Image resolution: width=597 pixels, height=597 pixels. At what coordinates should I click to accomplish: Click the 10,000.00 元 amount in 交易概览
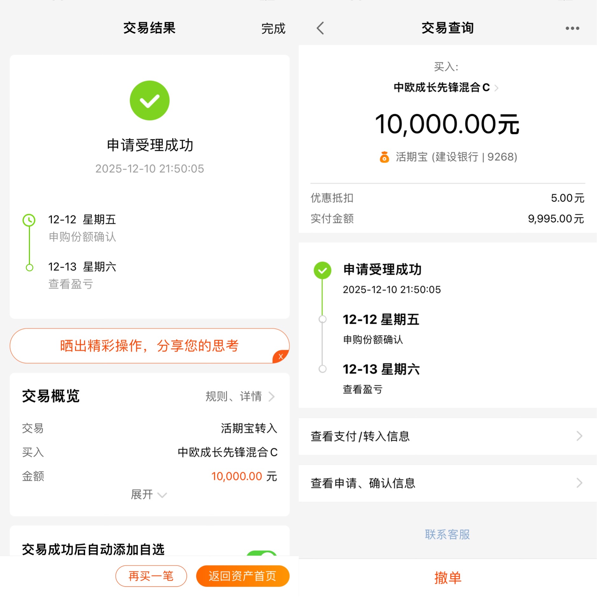[x=244, y=476]
